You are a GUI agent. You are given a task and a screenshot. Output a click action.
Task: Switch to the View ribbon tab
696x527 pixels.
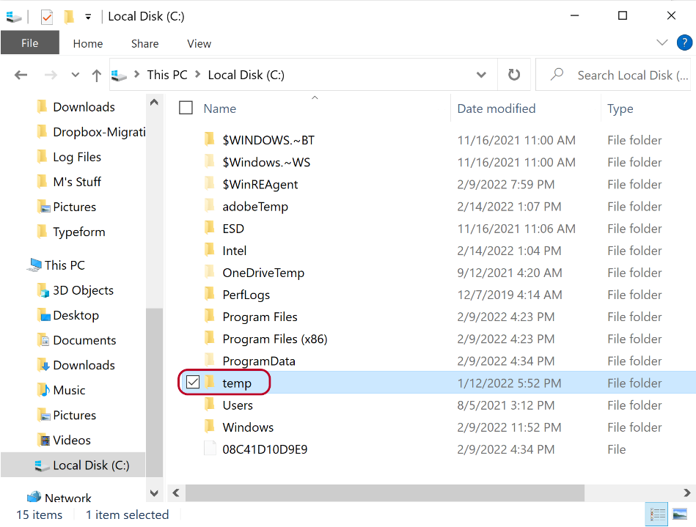point(199,43)
